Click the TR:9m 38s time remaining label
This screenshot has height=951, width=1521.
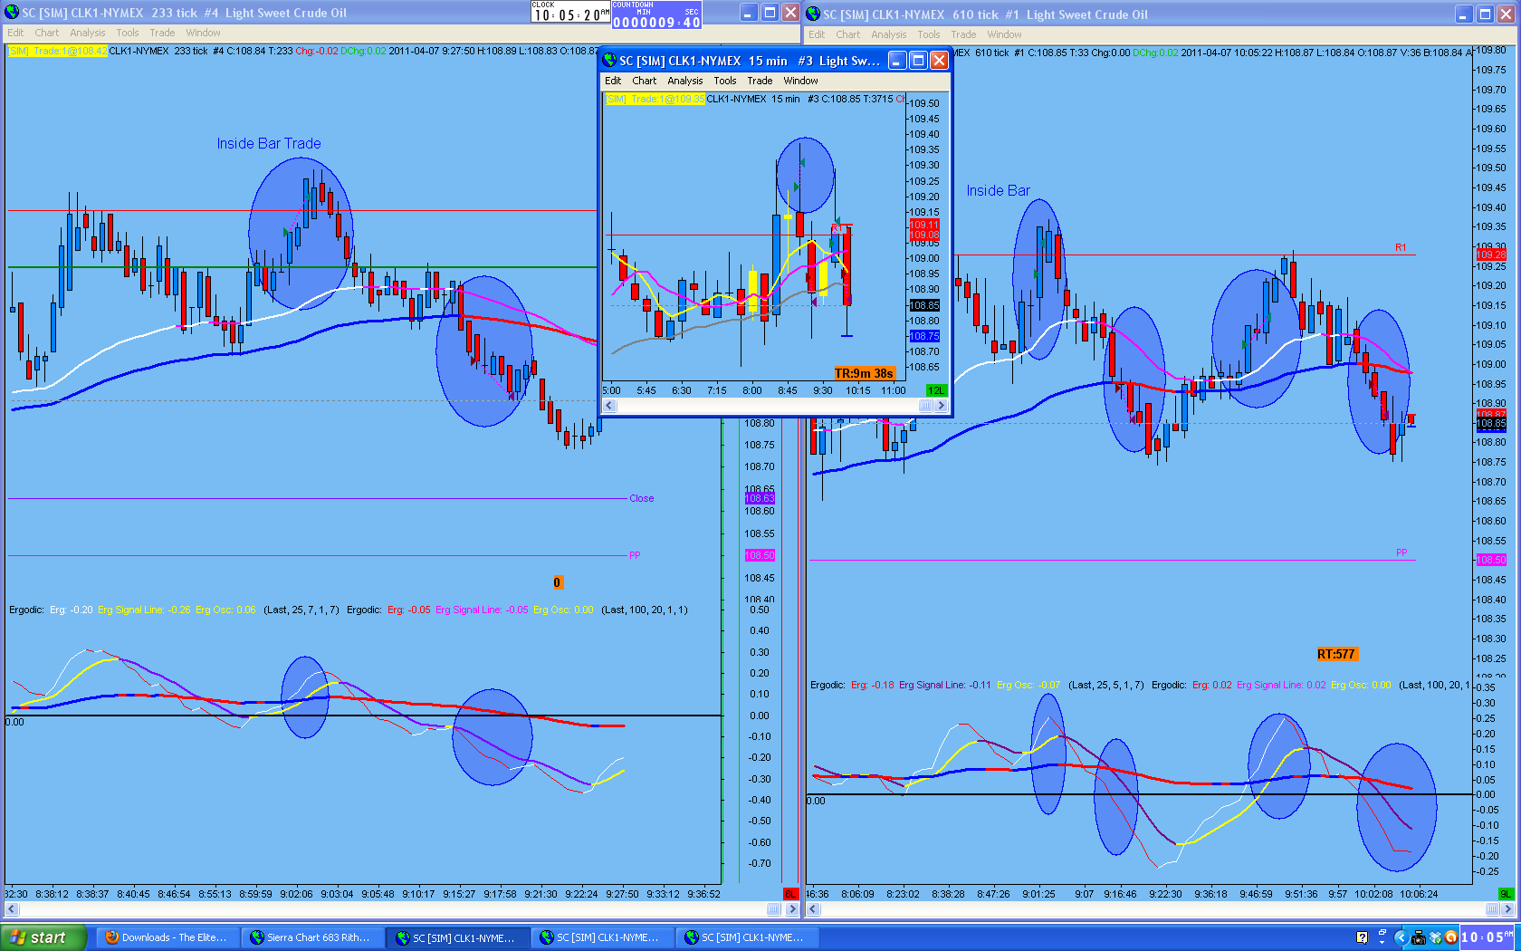tap(864, 373)
